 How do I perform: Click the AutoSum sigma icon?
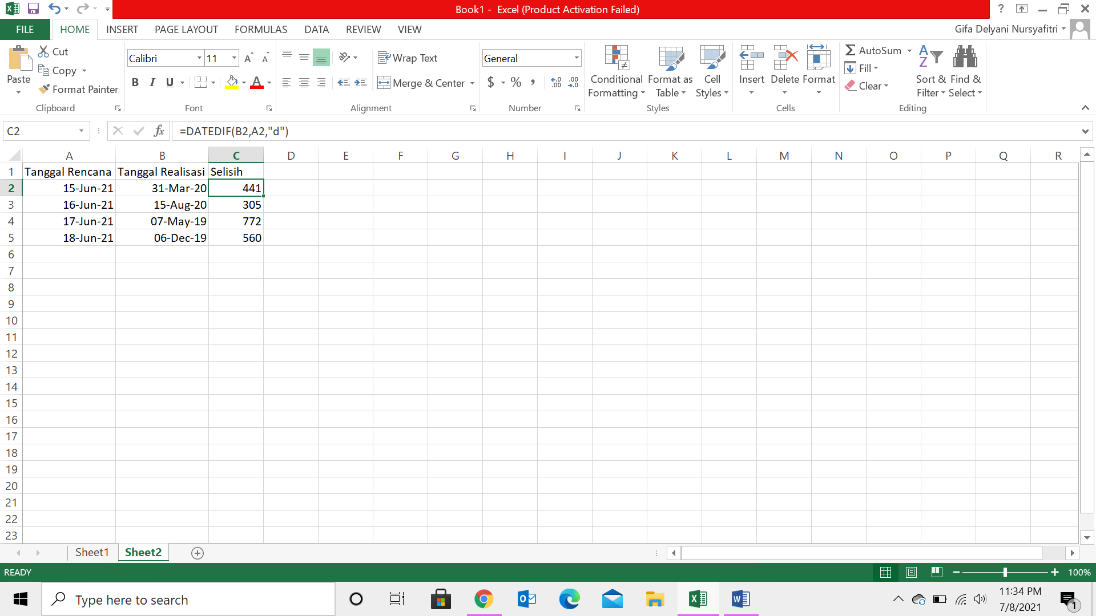(850, 50)
